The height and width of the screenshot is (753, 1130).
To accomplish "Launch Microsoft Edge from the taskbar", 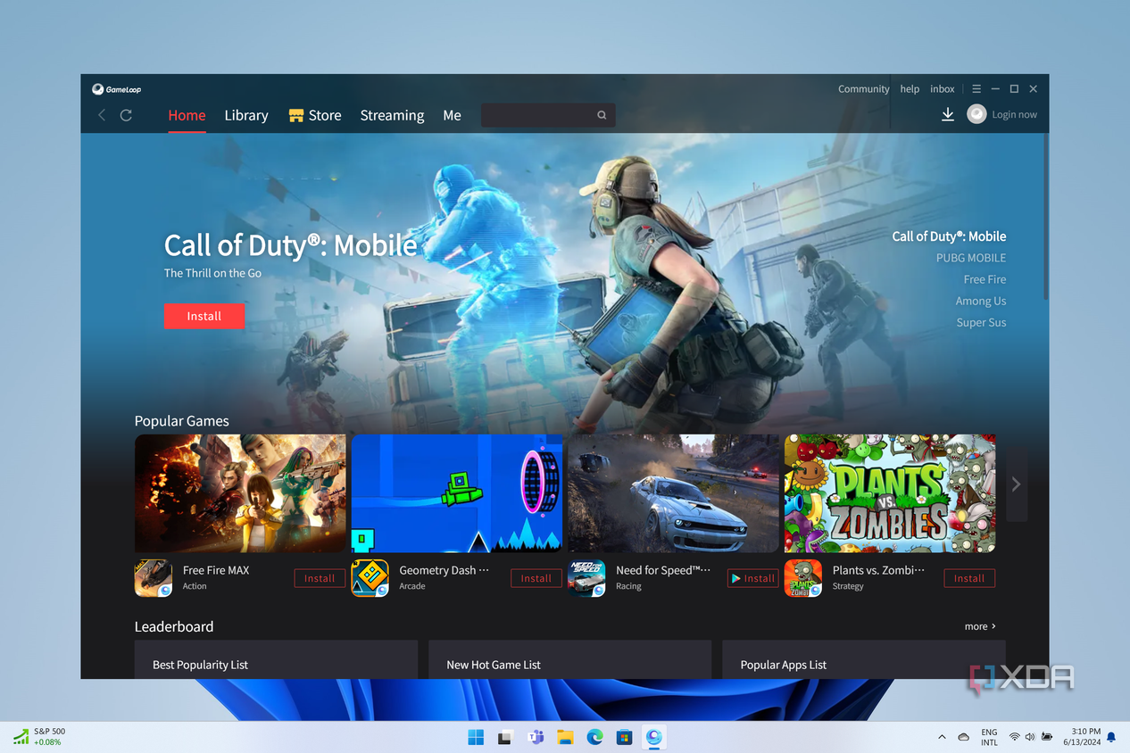I will [x=594, y=737].
